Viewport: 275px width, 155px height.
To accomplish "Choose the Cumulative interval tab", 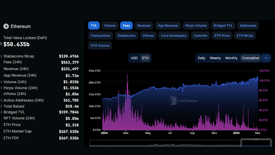I will coord(250,58).
